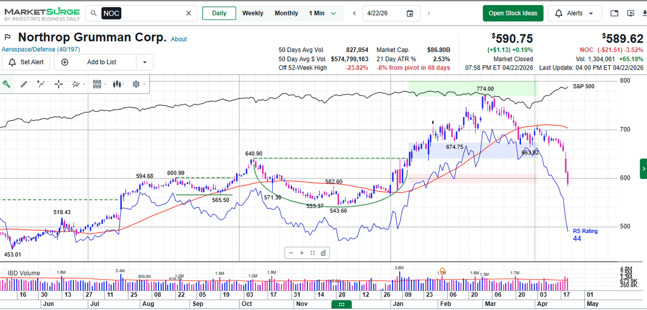This screenshot has width=647, height=310.
Task: Switch to the Monthly chart tab
Action: [286, 13]
